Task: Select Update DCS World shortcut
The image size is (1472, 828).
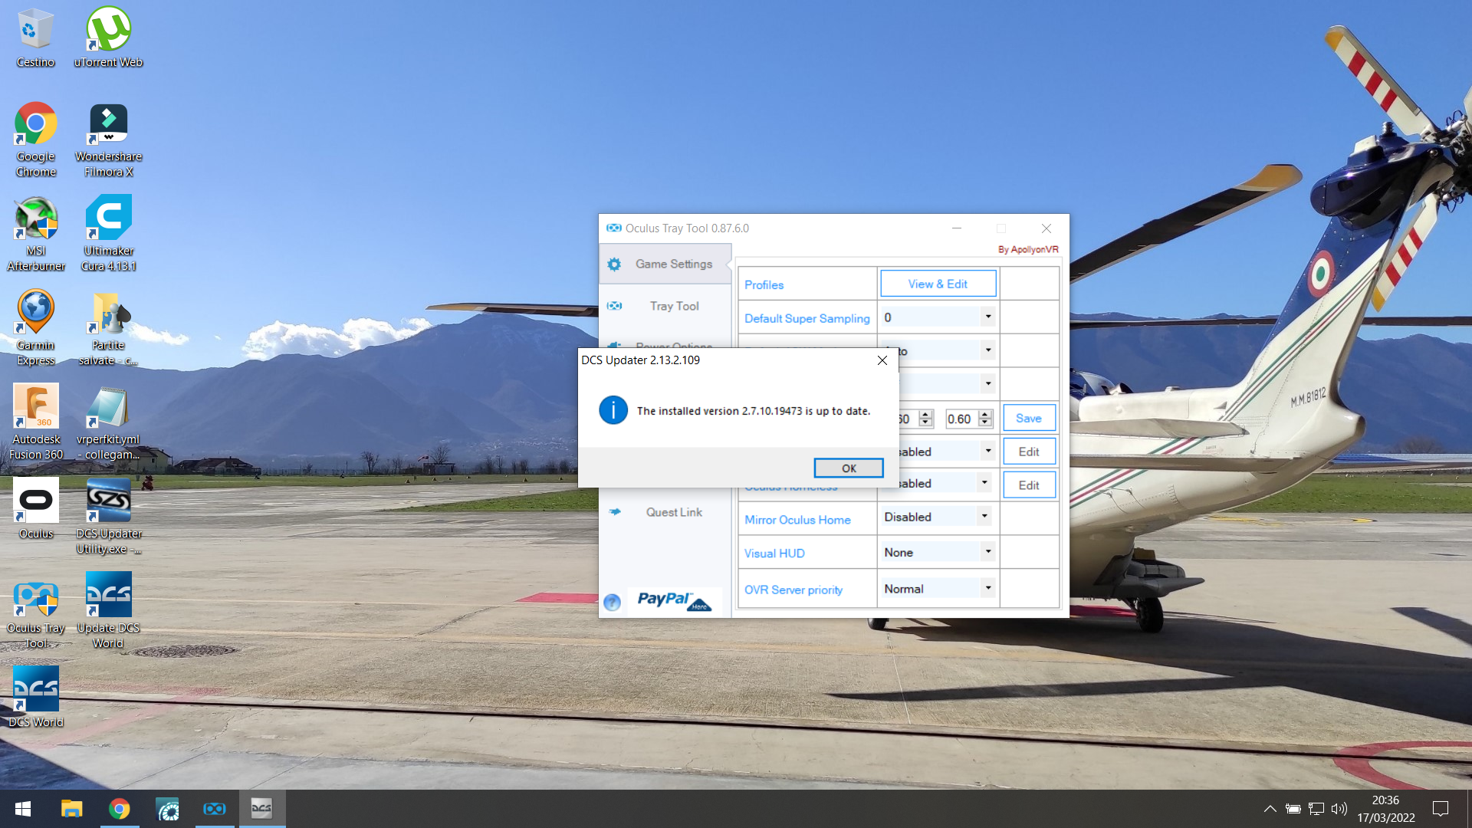Action: [108, 611]
